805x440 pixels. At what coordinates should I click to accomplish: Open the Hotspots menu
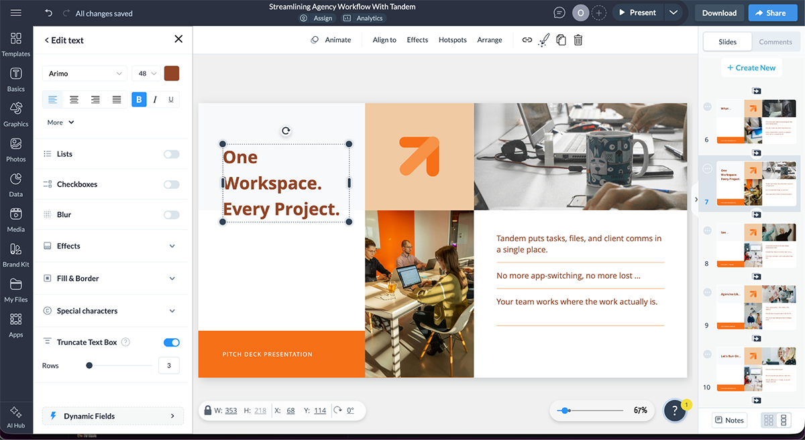pyautogui.click(x=453, y=40)
